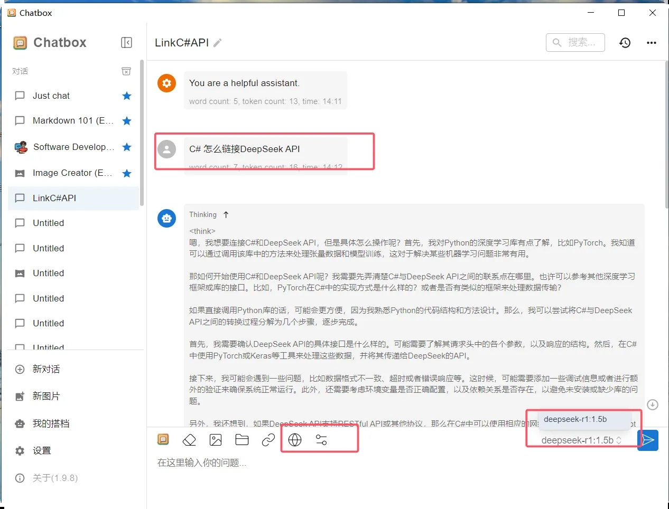Screen dimensions: 669x509
Task: Click the Chatbox icon in the input toolbar
Action: click(163, 439)
